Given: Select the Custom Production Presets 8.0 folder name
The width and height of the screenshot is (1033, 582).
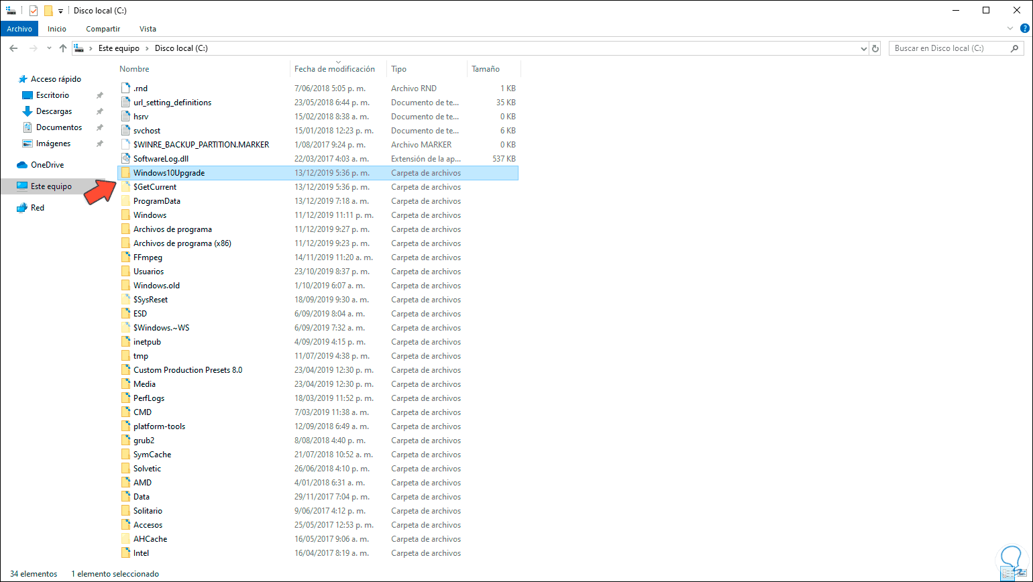Looking at the screenshot, I should (x=188, y=370).
